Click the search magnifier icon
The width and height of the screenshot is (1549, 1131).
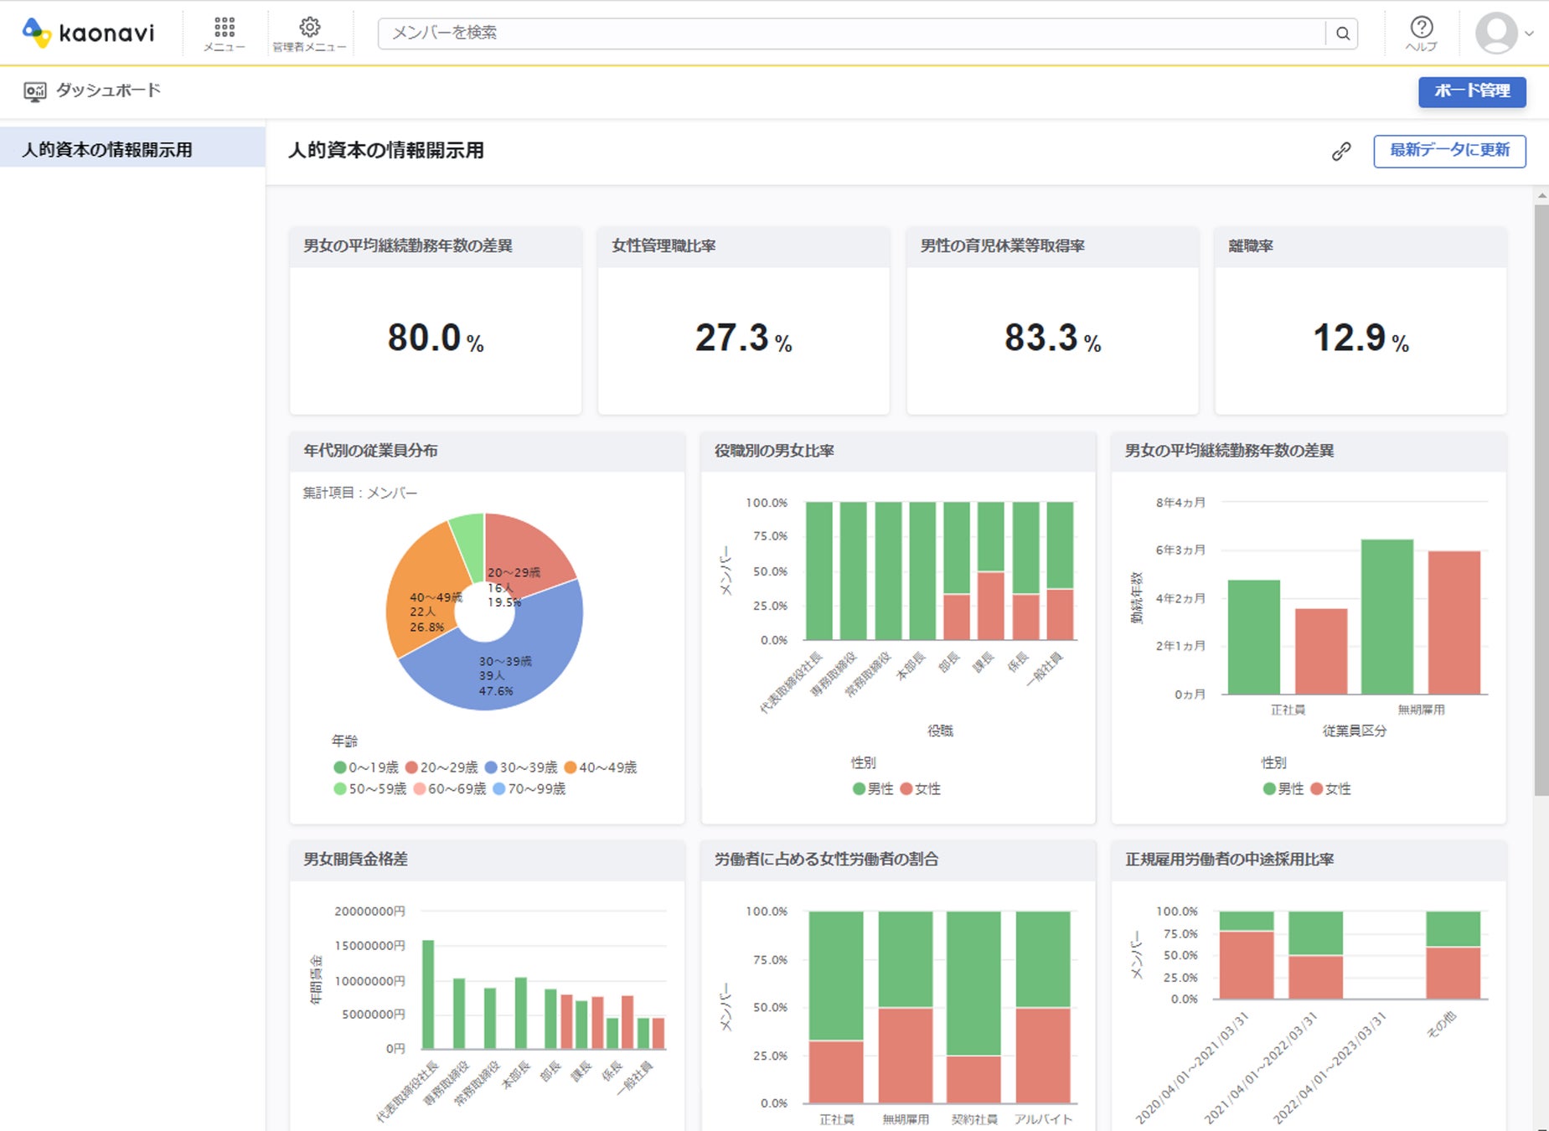tap(1342, 34)
